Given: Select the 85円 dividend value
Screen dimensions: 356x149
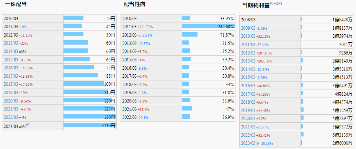Looking at the screenshot, I should coord(111,76).
